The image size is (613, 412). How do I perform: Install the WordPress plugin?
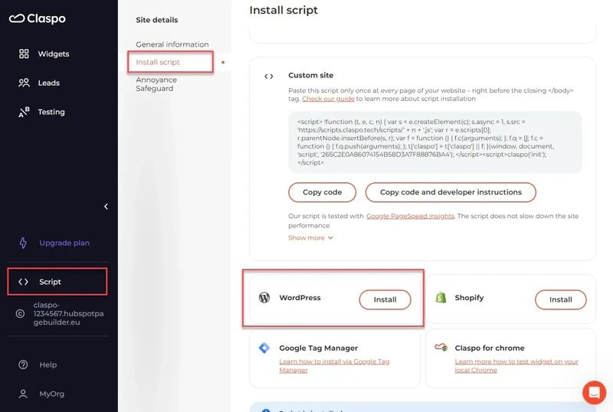385,299
